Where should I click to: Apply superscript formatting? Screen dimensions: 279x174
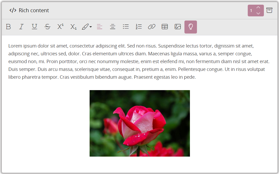coord(60,27)
